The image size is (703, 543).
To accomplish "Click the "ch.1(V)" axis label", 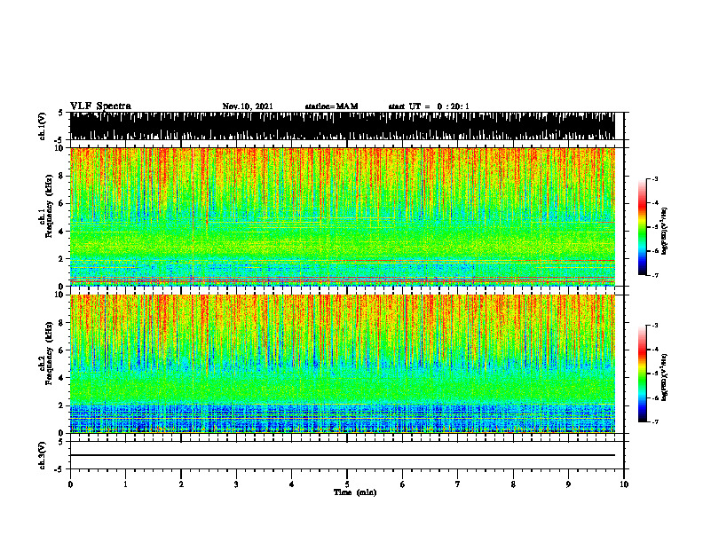I will (x=43, y=126).
